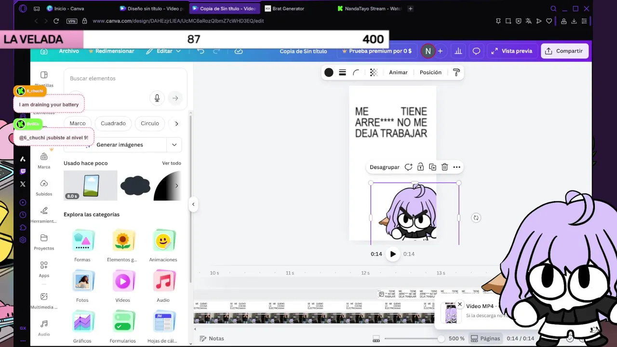The height and width of the screenshot is (347, 617).
Task: Expand the Editar dropdown
Action: point(163,51)
